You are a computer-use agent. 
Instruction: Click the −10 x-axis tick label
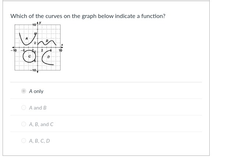click(14, 50)
